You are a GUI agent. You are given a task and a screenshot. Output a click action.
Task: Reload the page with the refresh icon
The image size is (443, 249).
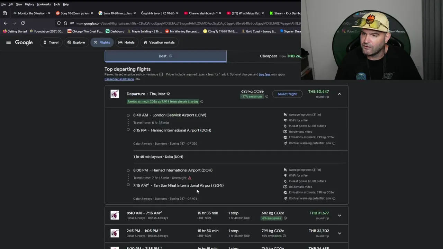click(x=23, y=23)
